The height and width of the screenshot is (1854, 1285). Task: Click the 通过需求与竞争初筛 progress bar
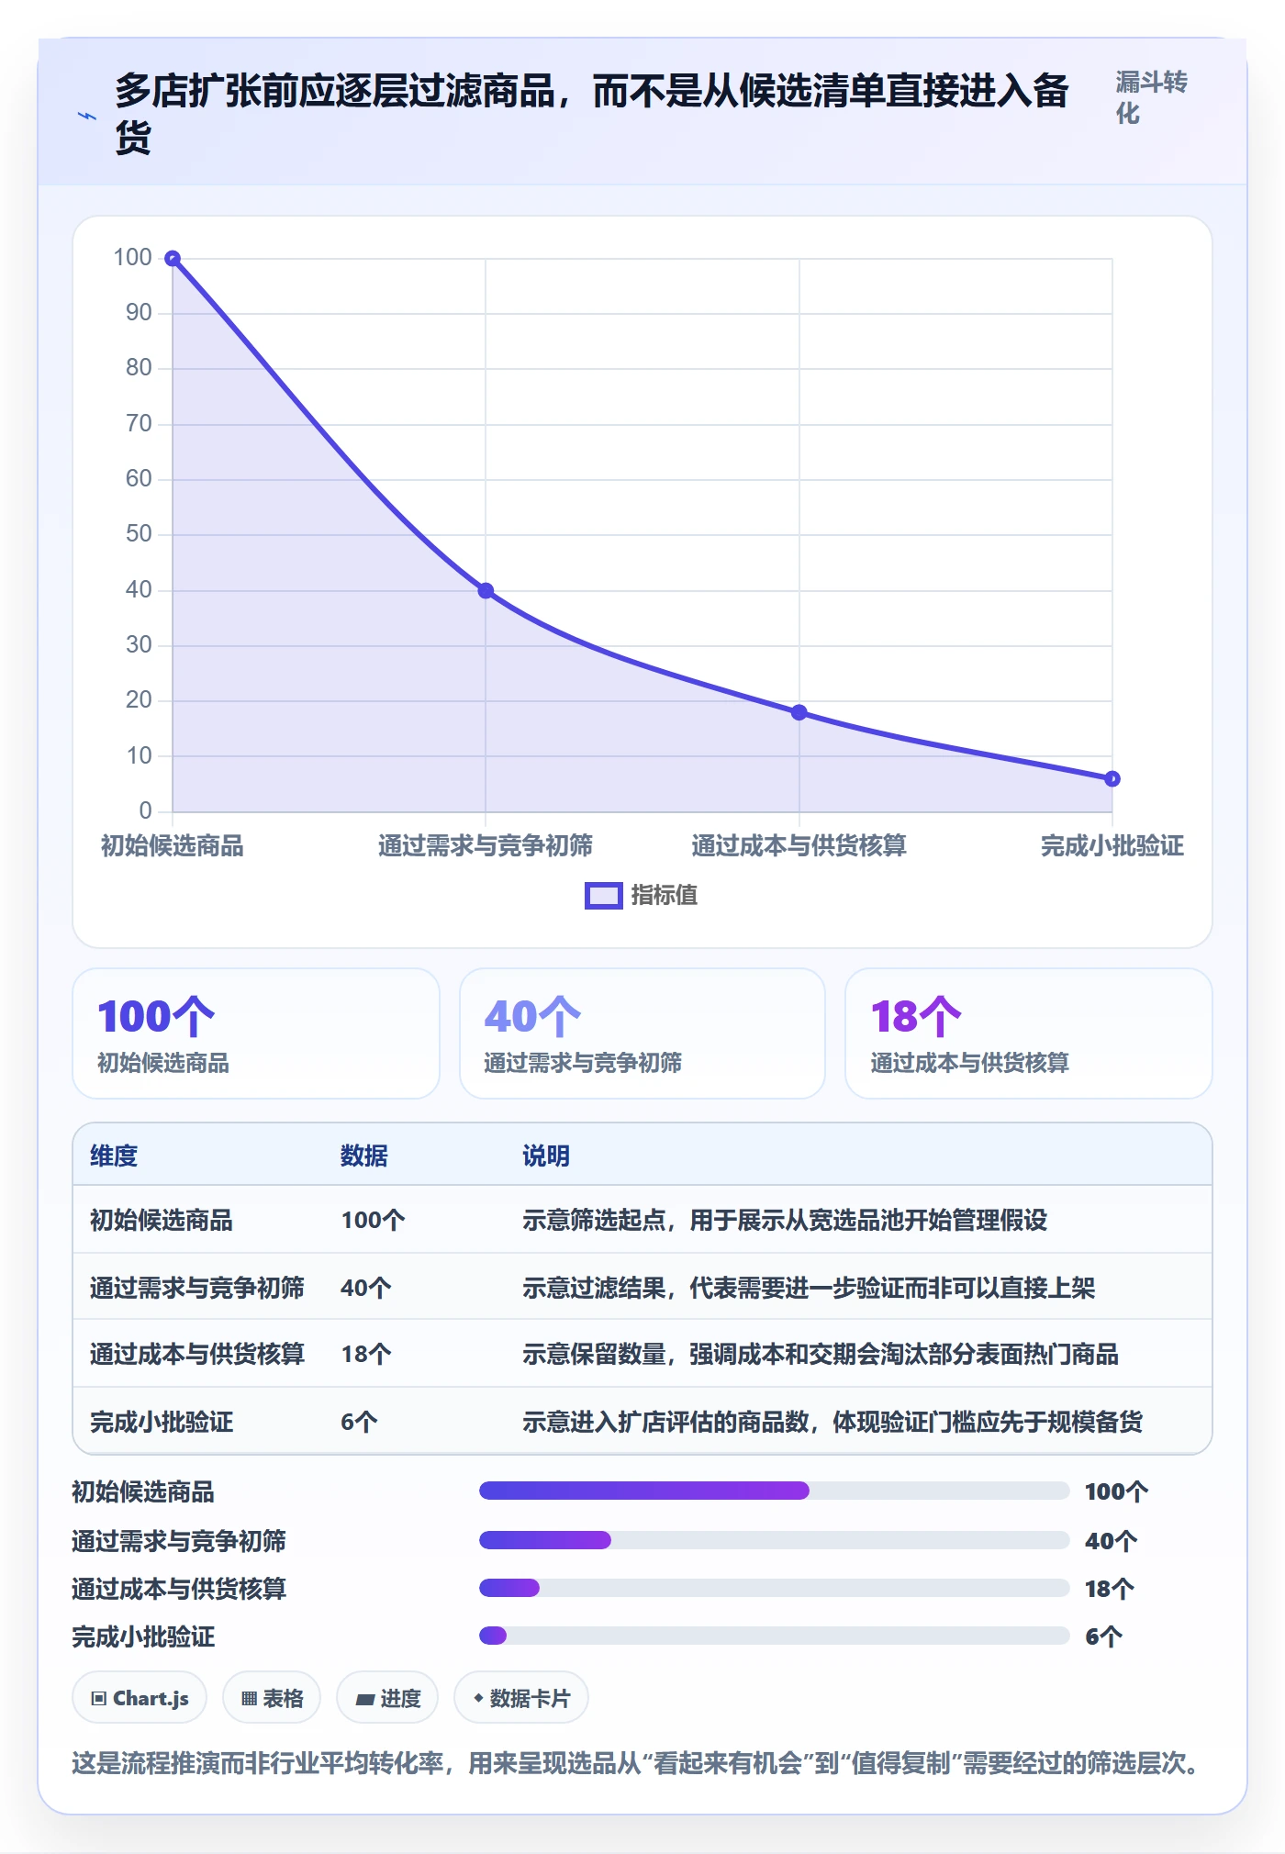point(774,1539)
